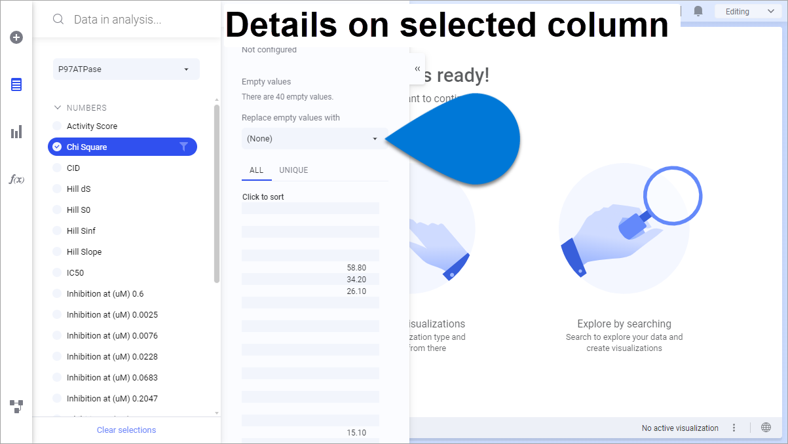Click the add data plus icon
The height and width of the screenshot is (444, 788).
pos(16,37)
